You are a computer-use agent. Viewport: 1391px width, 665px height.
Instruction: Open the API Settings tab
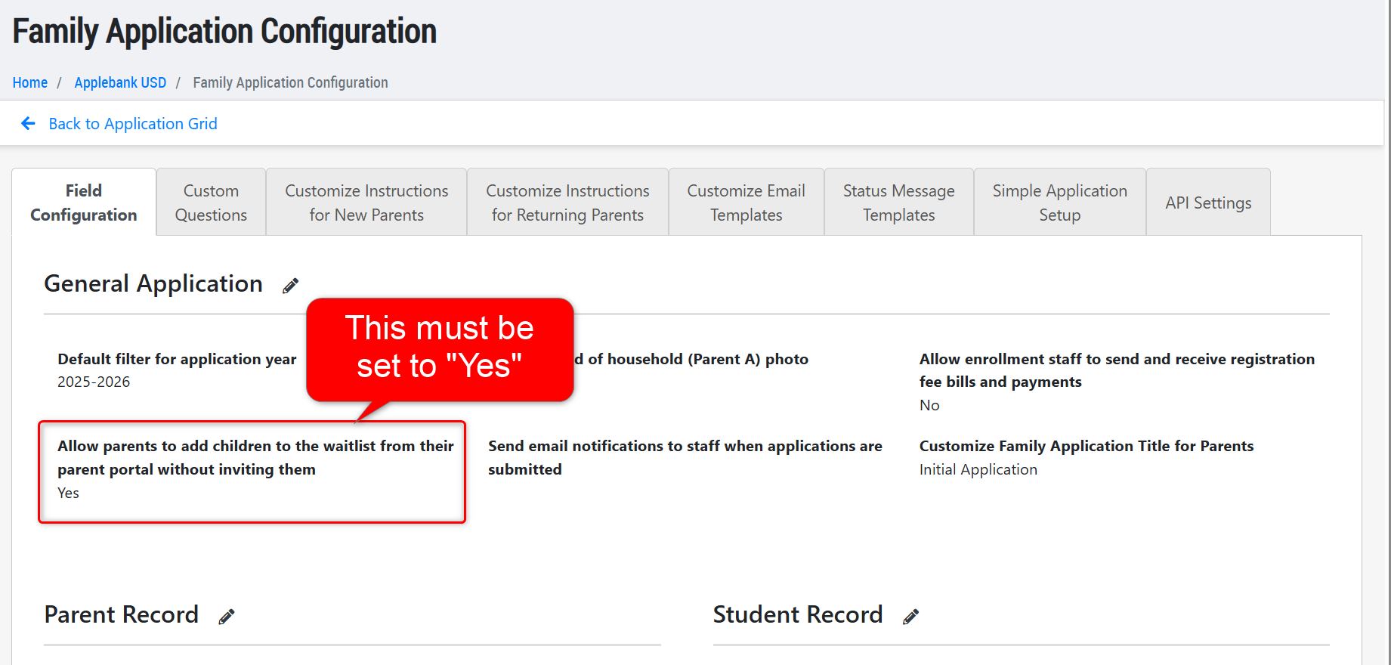click(x=1208, y=203)
